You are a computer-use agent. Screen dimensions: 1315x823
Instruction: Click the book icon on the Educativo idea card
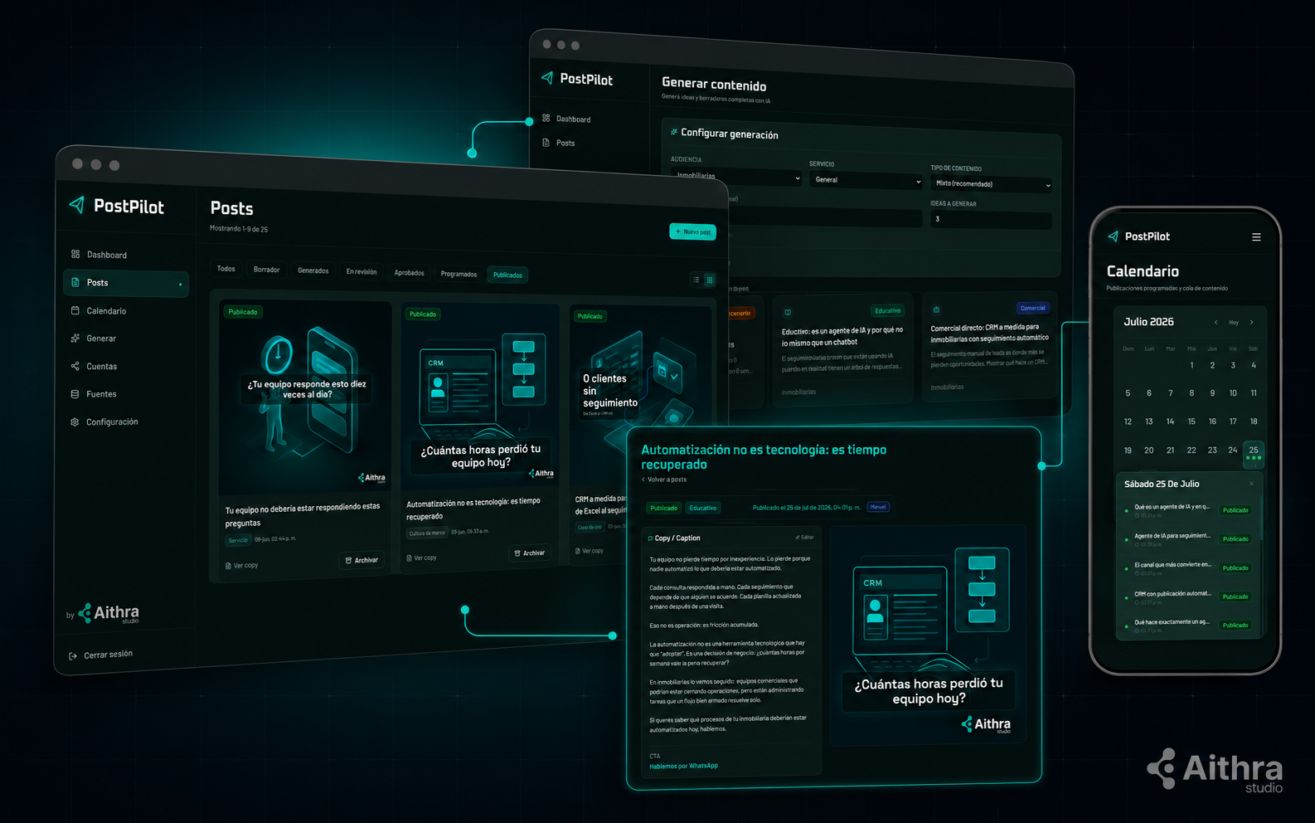788,312
